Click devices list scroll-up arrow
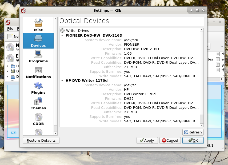 (202, 30)
